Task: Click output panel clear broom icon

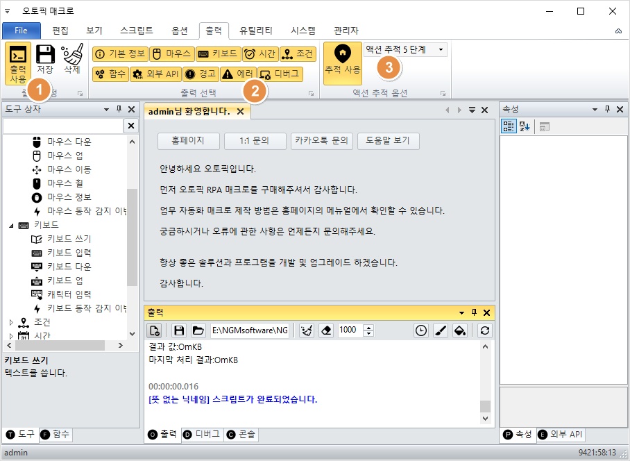Action: tap(307, 330)
